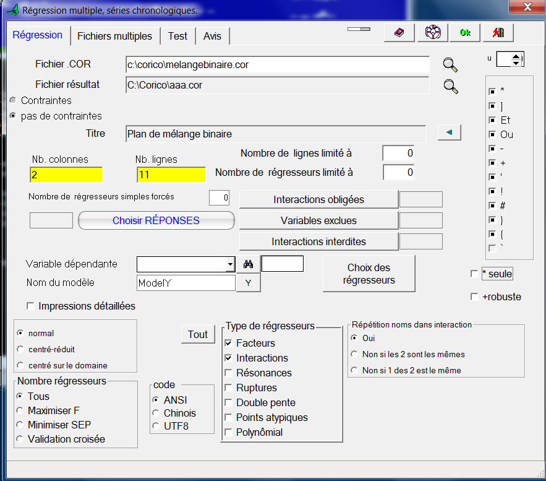Open the Test tab
The height and width of the screenshot is (481, 546).
[x=177, y=36]
